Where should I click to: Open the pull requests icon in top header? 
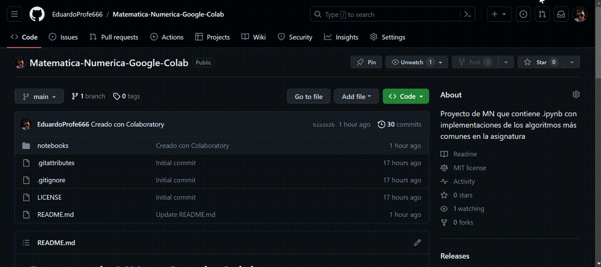542,14
